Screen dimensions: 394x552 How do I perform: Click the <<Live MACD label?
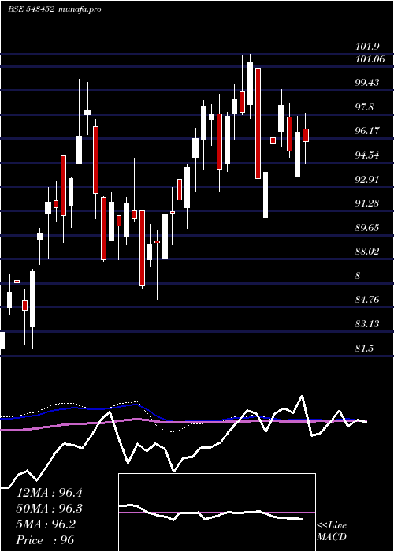pyautogui.click(x=332, y=531)
